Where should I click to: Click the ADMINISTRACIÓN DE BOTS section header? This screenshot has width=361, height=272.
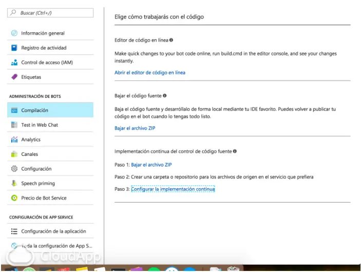35,96
